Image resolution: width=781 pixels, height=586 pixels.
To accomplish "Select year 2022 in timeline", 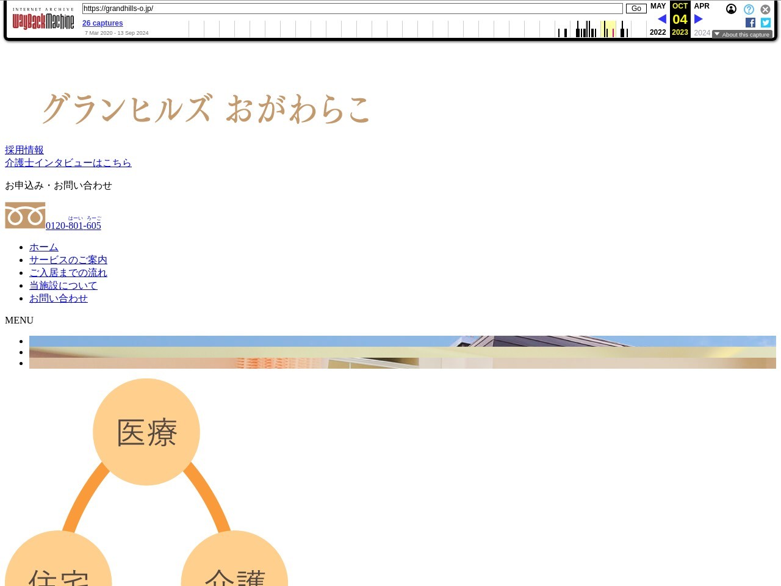I will pyautogui.click(x=658, y=32).
